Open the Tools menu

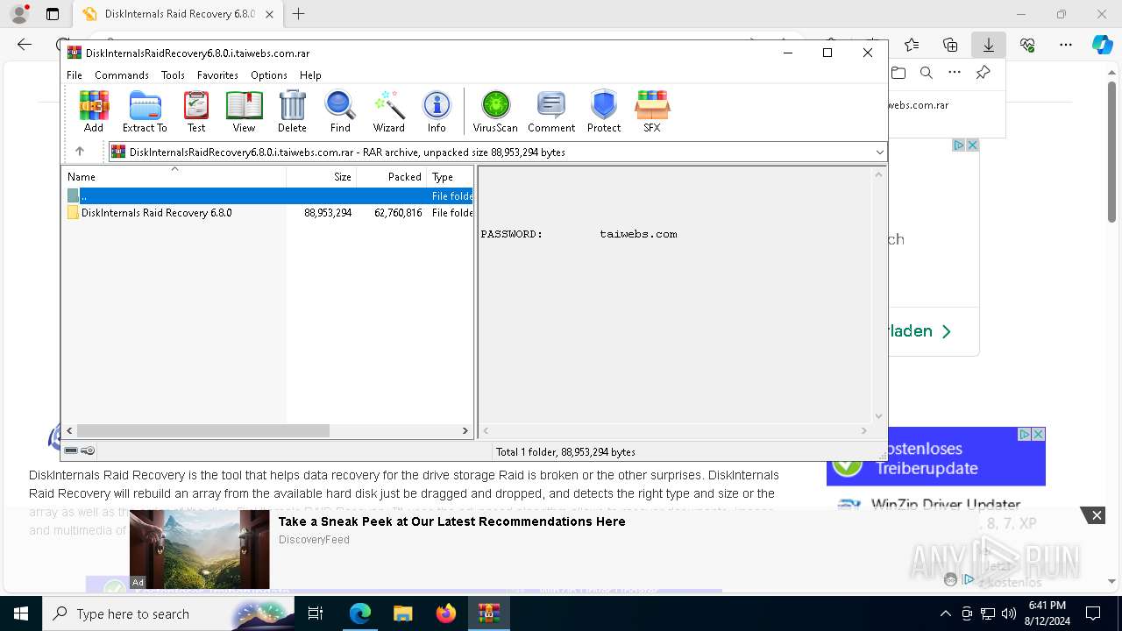[173, 75]
